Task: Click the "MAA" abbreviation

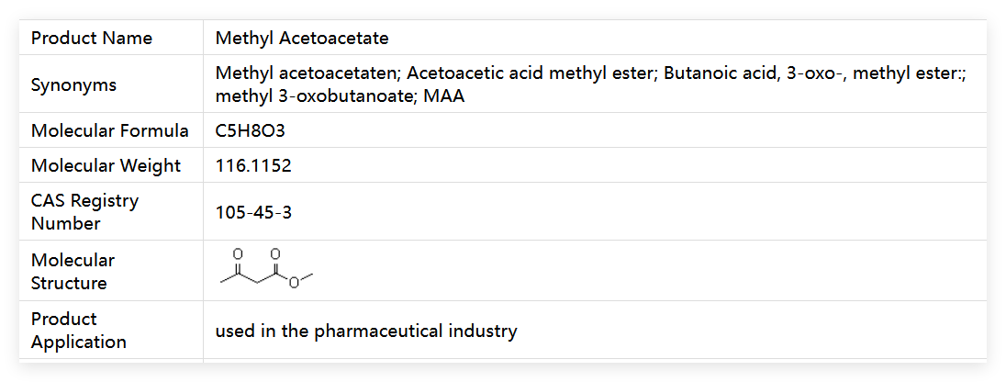Action: (444, 95)
